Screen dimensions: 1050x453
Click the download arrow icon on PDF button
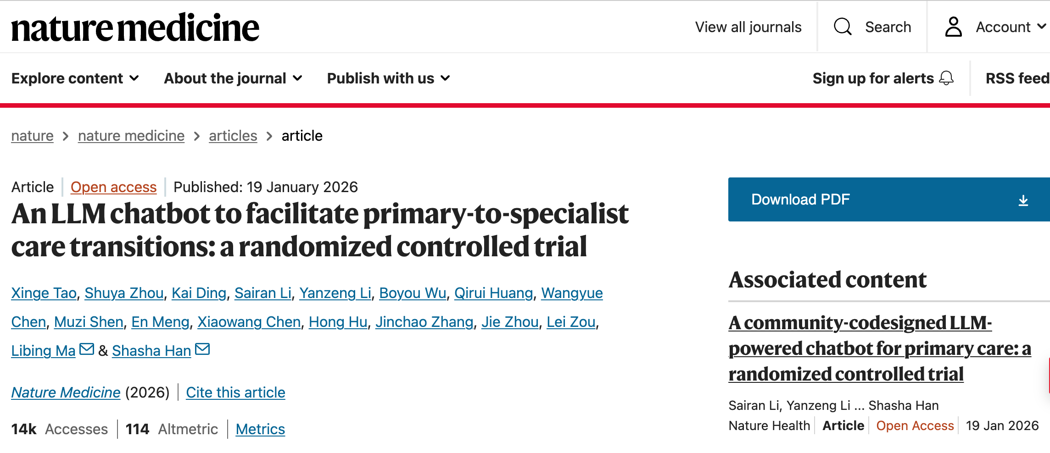pyautogui.click(x=1023, y=200)
